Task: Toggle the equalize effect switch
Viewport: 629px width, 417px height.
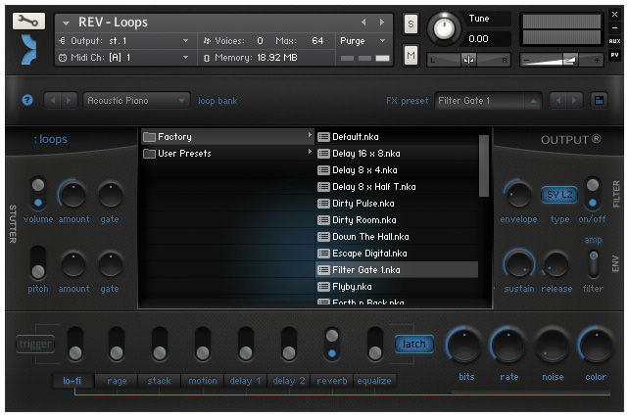Action: pyautogui.click(x=375, y=344)
